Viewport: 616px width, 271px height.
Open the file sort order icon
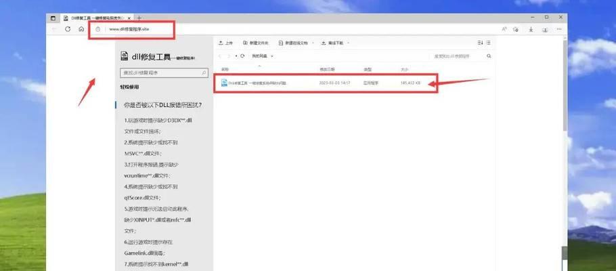[x=480, y=43]
